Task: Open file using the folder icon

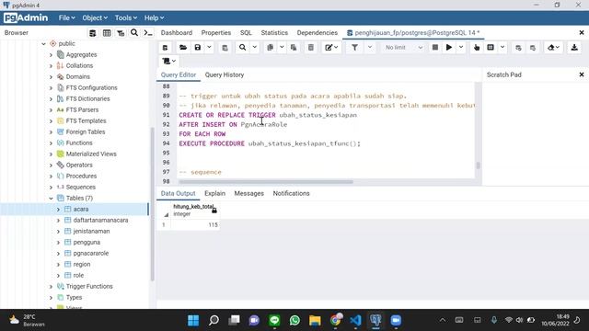Action: click(183, 48)
